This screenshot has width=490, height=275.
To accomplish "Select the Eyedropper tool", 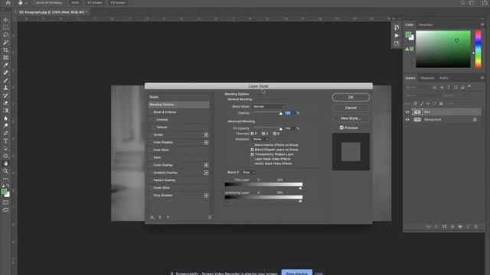I will [5, 65].
